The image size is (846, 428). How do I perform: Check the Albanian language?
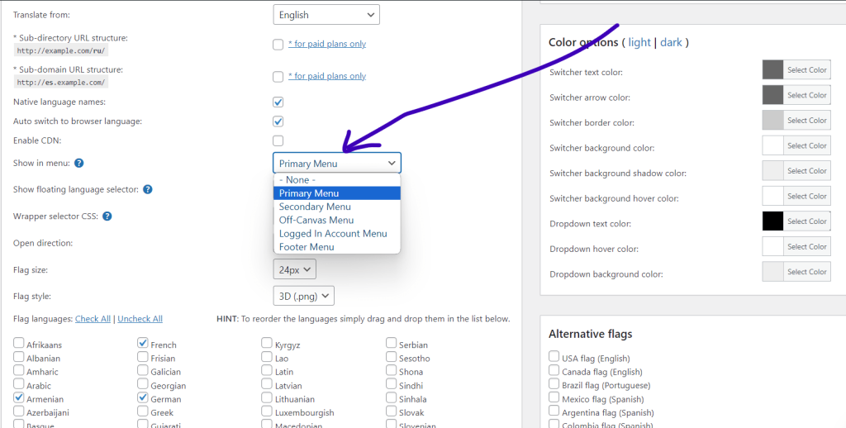[19, 357]
